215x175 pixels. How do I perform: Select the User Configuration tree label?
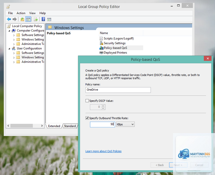(x=29, y=48)
